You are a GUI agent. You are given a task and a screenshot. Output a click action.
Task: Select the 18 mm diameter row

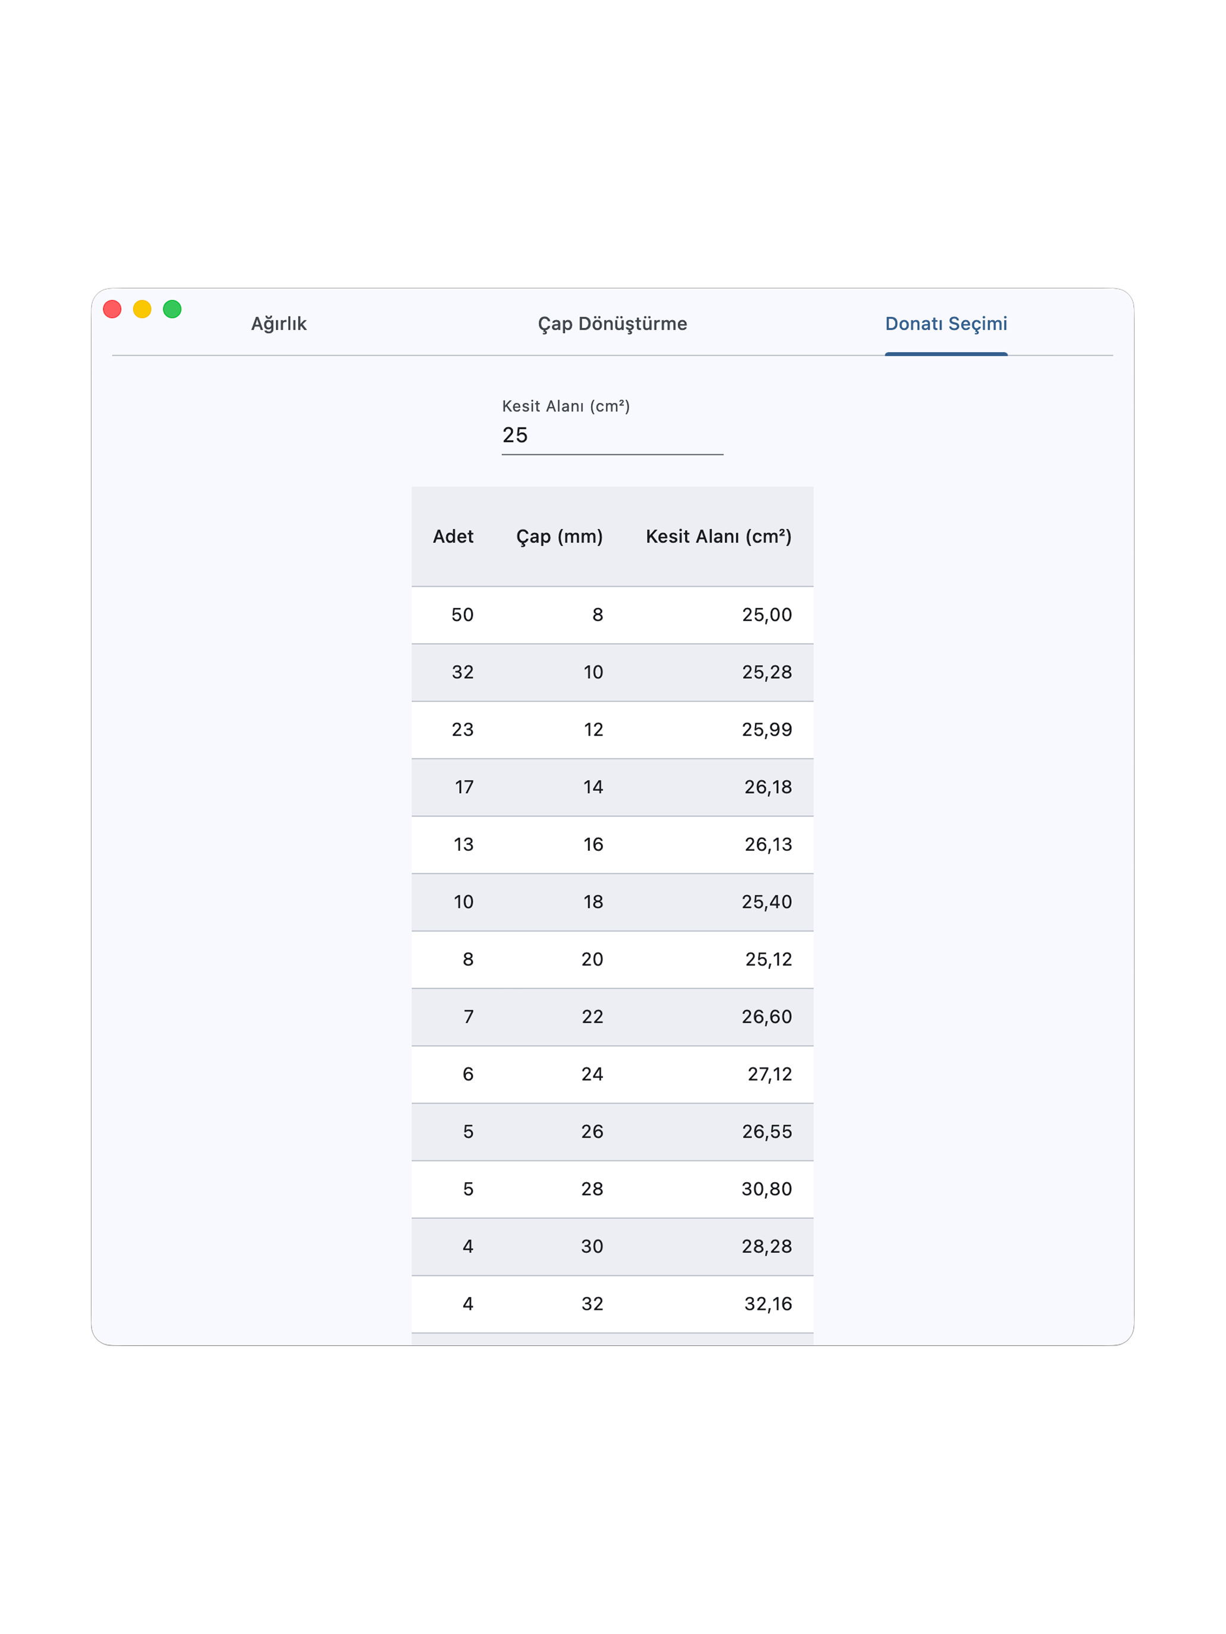(x=612, y=902)
